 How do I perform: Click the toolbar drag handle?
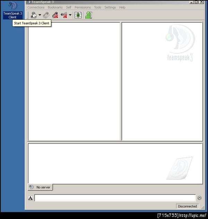click(x=28, y=15)
